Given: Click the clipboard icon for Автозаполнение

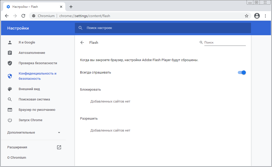Looking at the screenshot, I should coord(10,53).
